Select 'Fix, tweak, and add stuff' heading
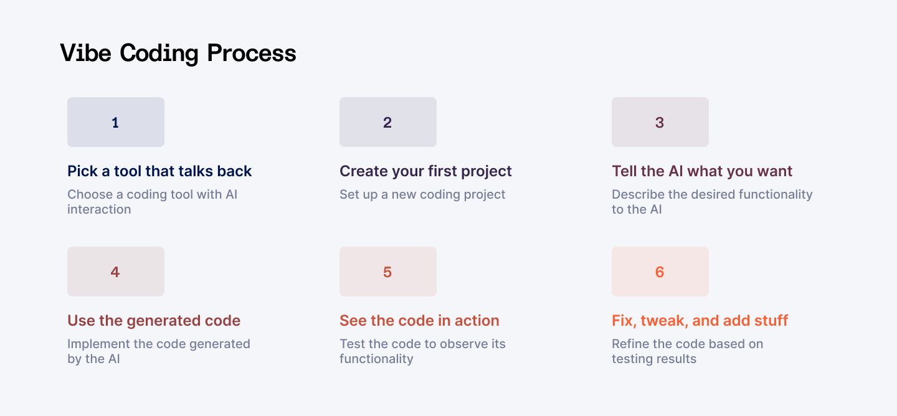Viewport: 897px width, 416px height. [700, 321]
